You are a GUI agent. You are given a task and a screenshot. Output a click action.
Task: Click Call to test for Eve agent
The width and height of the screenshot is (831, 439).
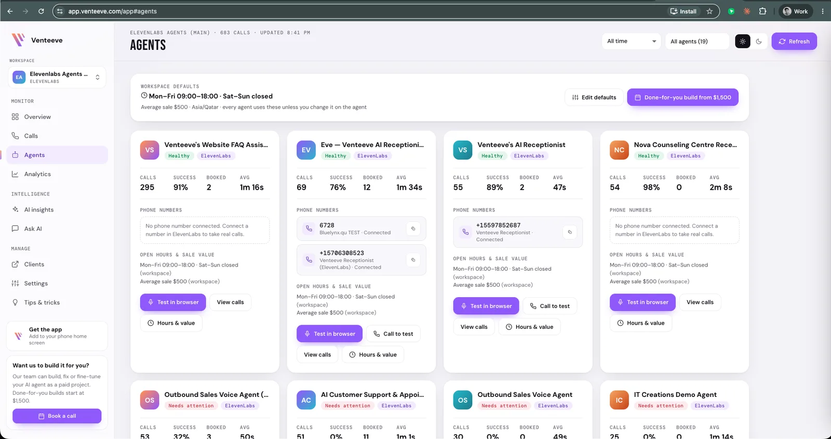pyautogui.click(x=393, y=334)
